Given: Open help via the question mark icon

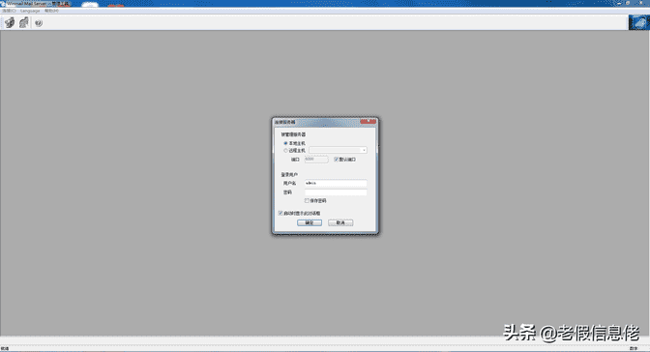Looking at the screenshot, I should click(x=39, y=23).
